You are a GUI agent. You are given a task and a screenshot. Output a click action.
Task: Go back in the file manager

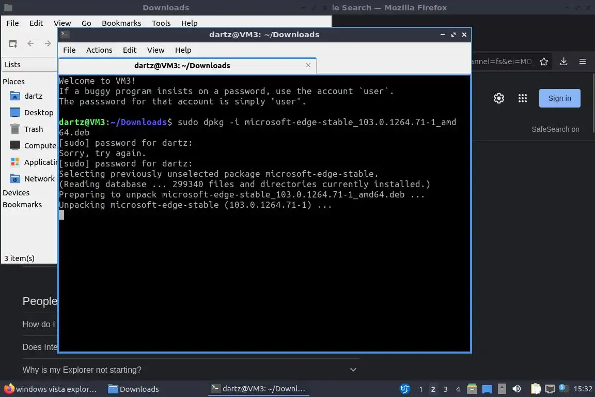pyautogui.click(x=31, y=44)
